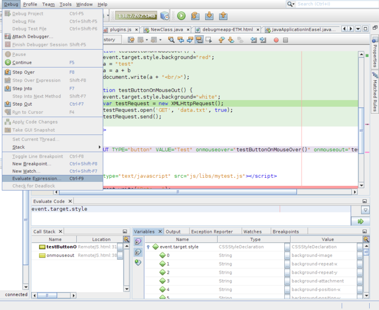The image size is (379, 310).
Task: Click the green Continue button in main toolbar
Action: [x=181, y=16]
